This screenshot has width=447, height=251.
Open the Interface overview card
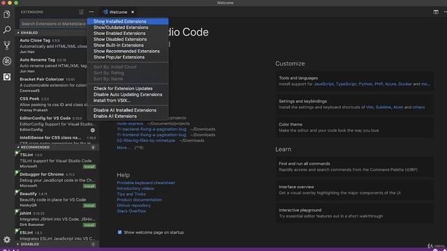355,190
